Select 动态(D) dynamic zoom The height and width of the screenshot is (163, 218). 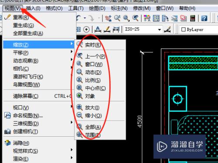100,72
